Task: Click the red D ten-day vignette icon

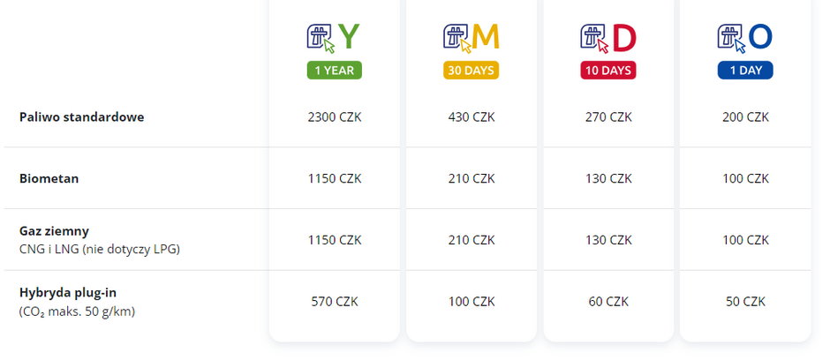Action: (608, 37)
